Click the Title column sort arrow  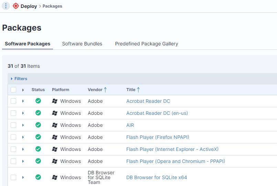(x=138, y=90)
